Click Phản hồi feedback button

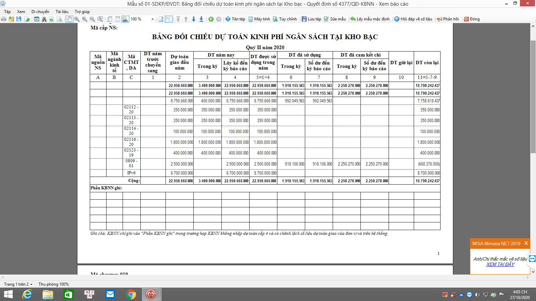448,19
